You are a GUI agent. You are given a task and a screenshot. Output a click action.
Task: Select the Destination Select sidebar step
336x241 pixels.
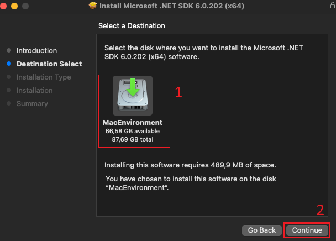(49, 64)
